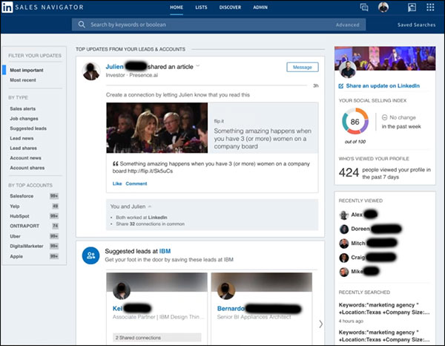The image size is (445, 346).
Task: Click the Message button for Julien
Action: click(303, 68)
